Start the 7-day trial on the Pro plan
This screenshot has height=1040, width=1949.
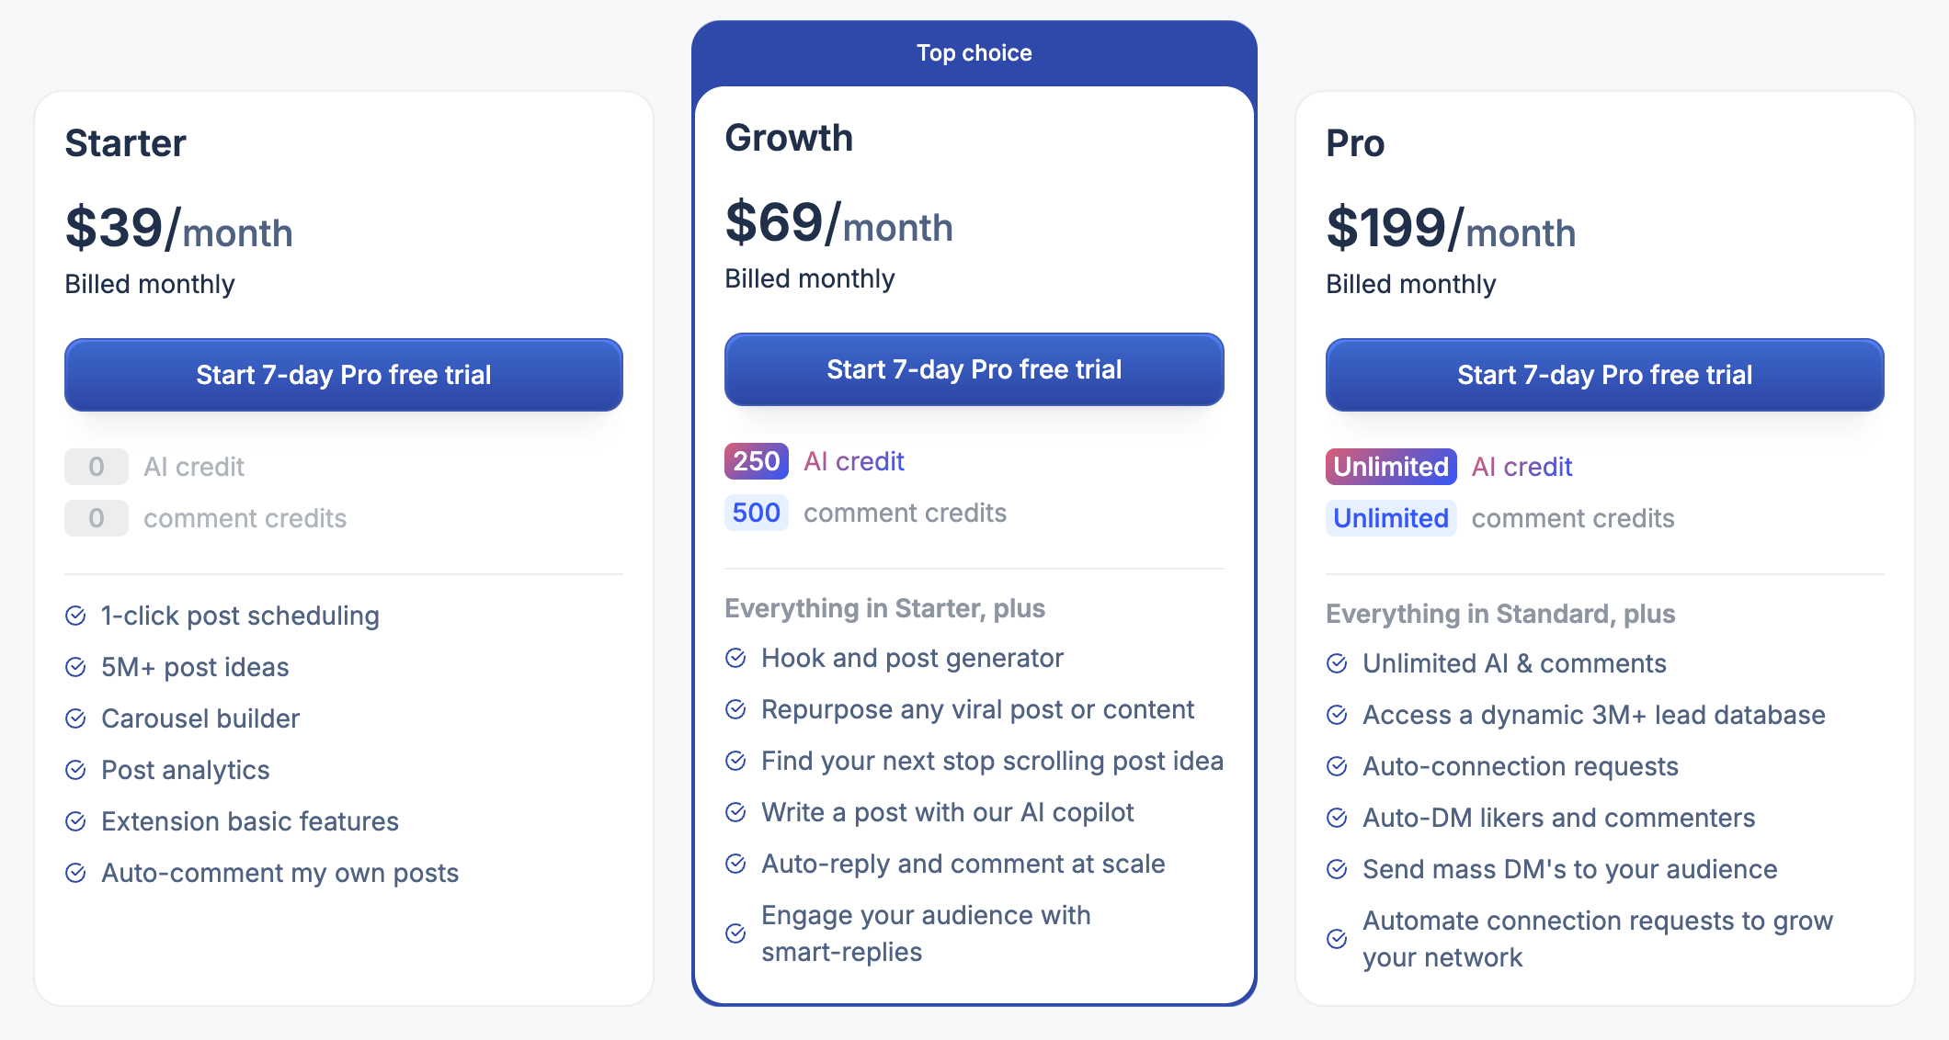click(1603, 375)
